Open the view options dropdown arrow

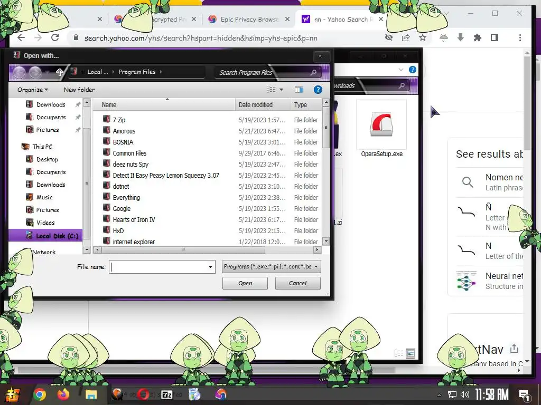(x=281, y=90)
